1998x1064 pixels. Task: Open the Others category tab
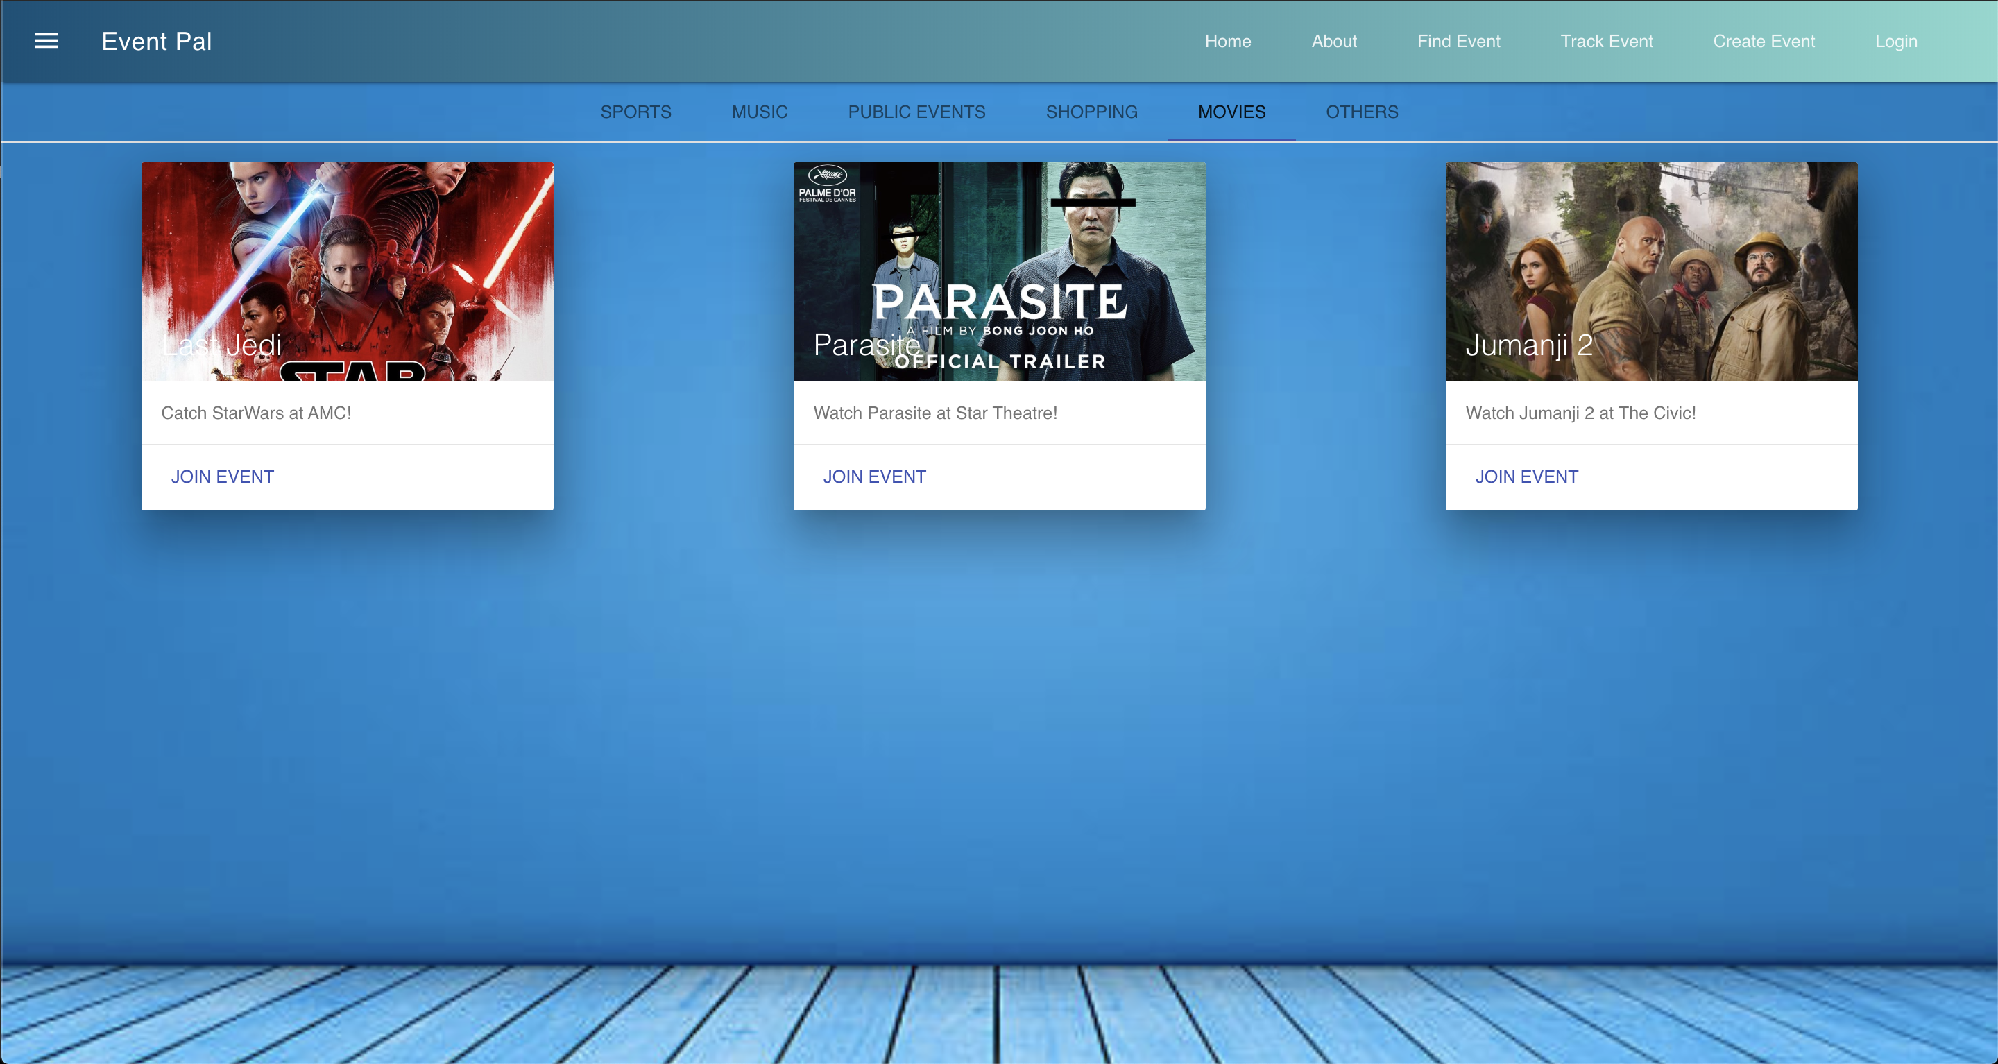tap(1361, 112)
